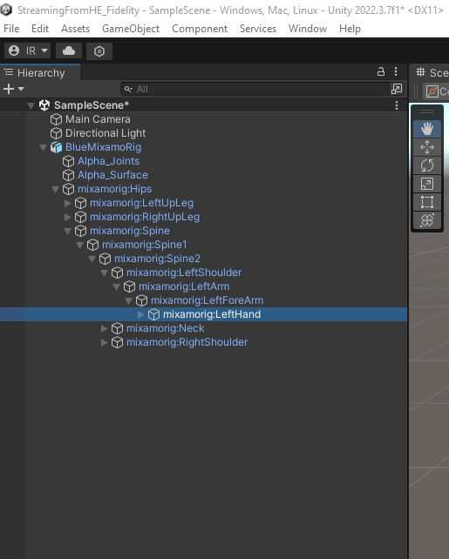Collapse mixamorig:LeftShoulder

104,273
